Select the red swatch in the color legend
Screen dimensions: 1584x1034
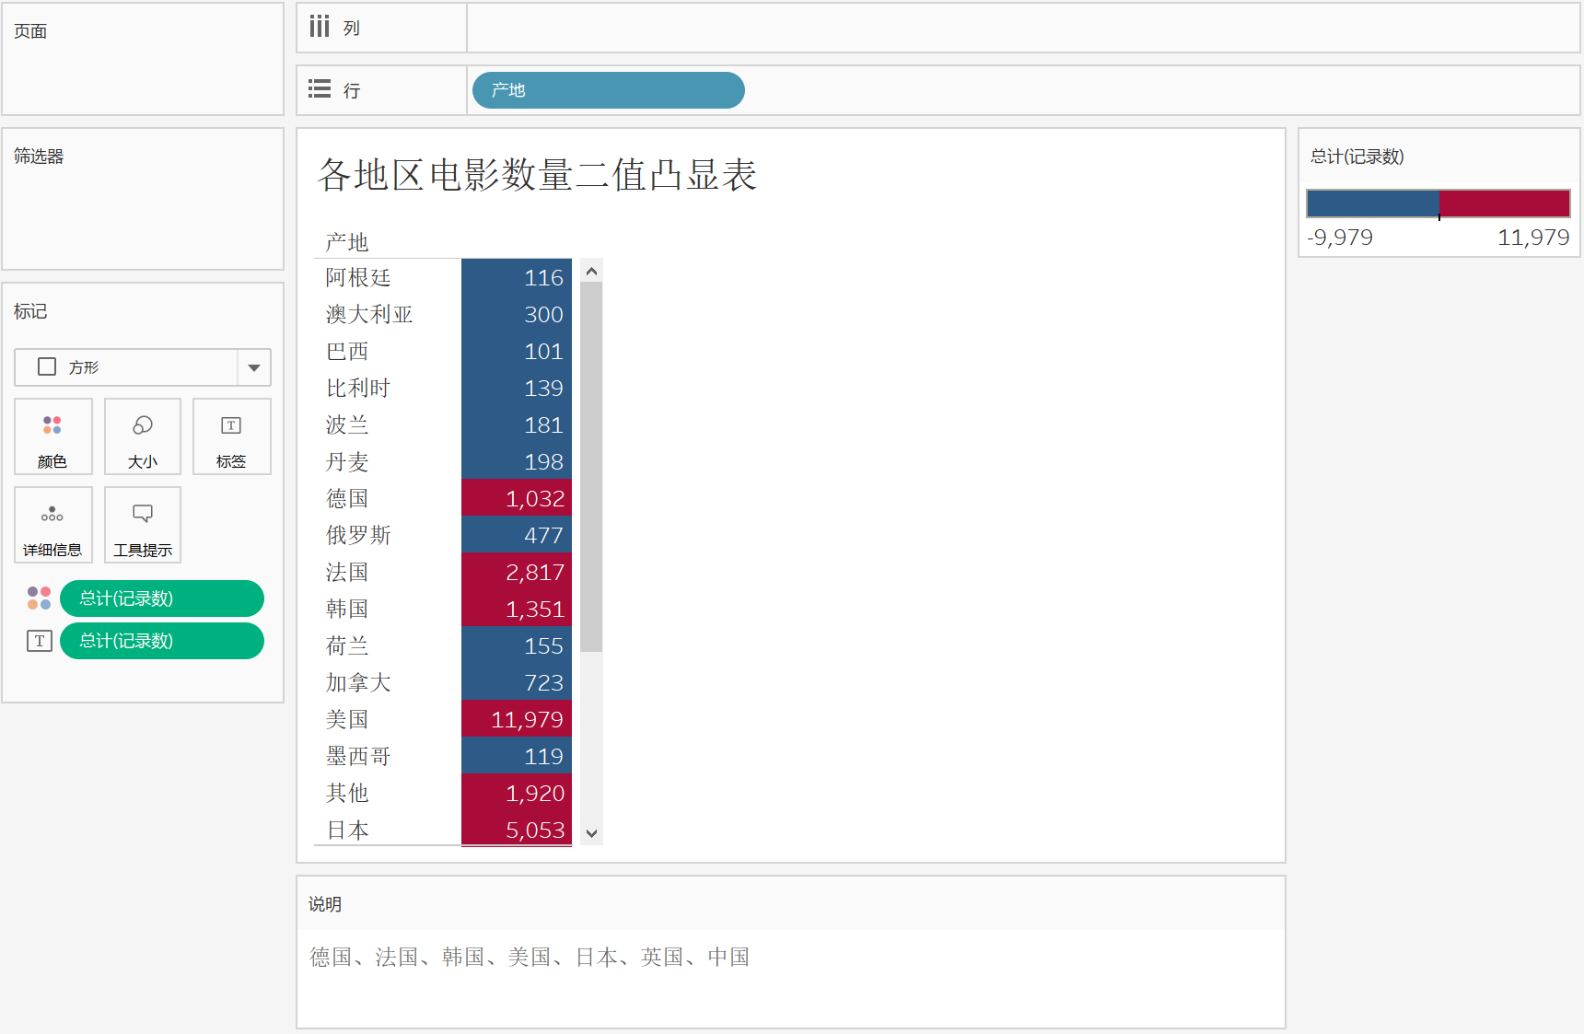click(1504, 203)
